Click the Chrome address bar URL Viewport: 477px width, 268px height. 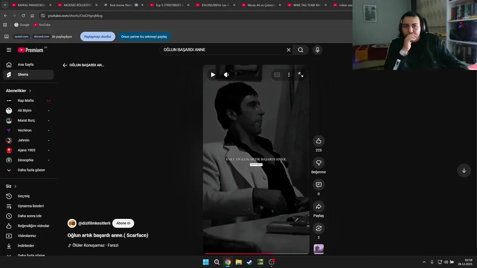tap(75, 16)
